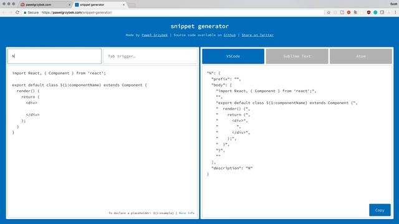Click the line "import React, { Component } from 'react';" in editor

59,73
